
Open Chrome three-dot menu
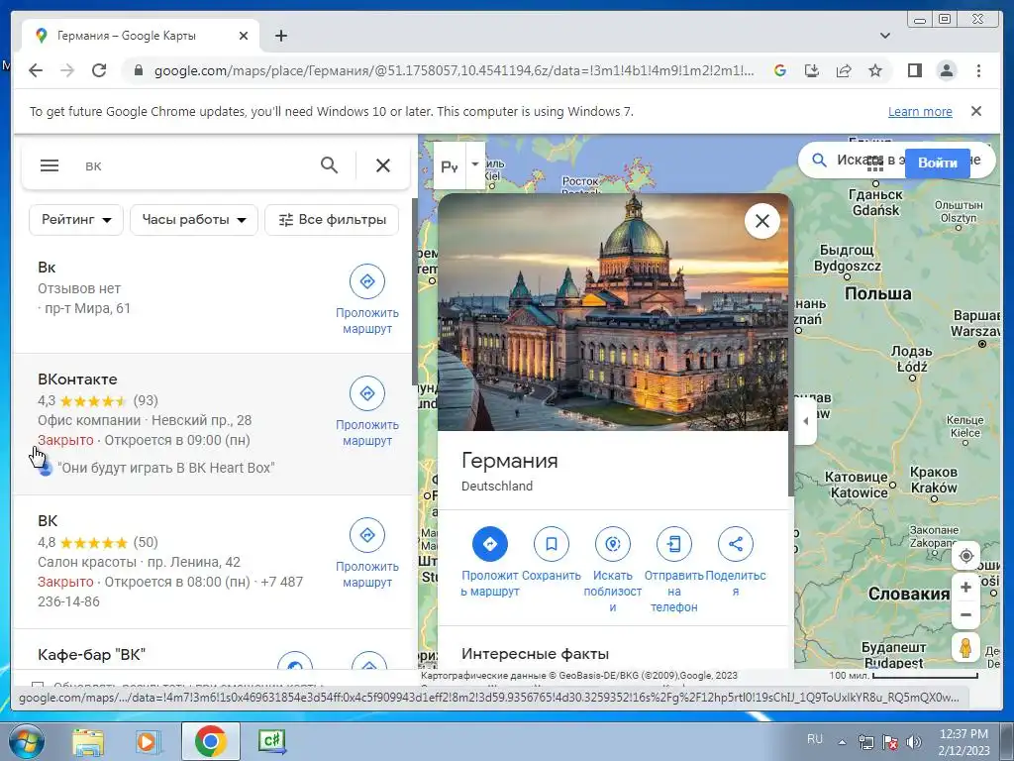pos(978,70)
